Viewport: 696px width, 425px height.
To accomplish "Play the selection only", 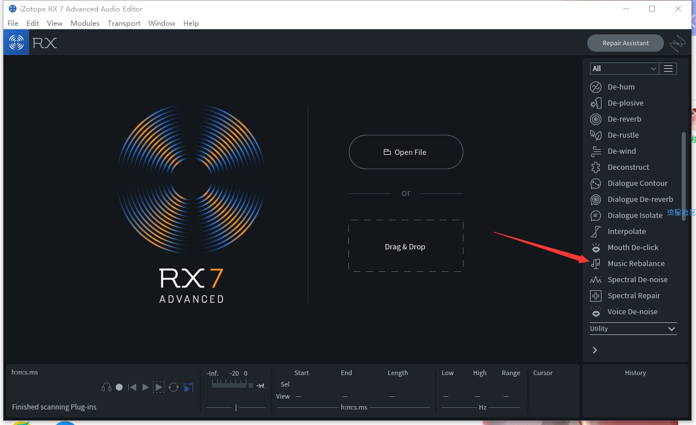I will 159,387.
